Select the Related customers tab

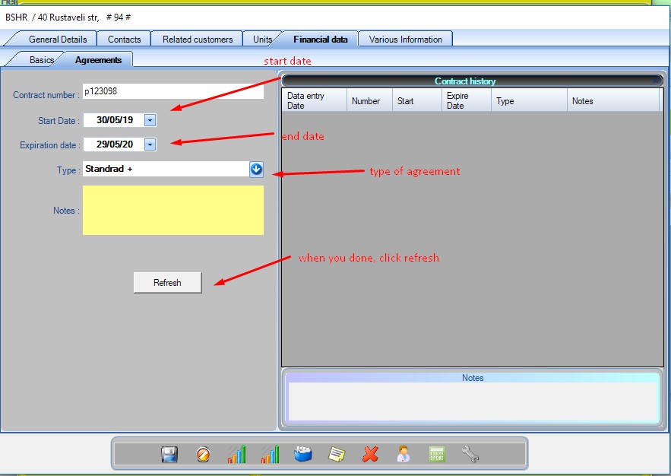(x=198, y=40)
